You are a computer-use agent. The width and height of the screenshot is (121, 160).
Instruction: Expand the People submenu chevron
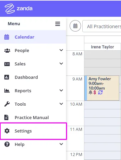pos(61,50)
